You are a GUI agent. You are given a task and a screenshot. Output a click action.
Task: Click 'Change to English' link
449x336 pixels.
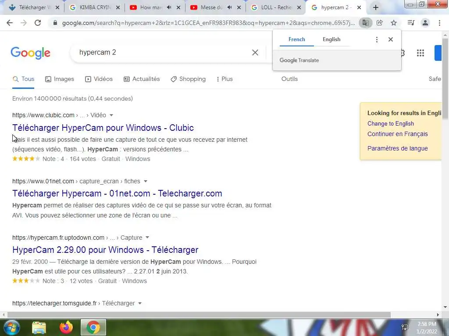click(391, 124)
